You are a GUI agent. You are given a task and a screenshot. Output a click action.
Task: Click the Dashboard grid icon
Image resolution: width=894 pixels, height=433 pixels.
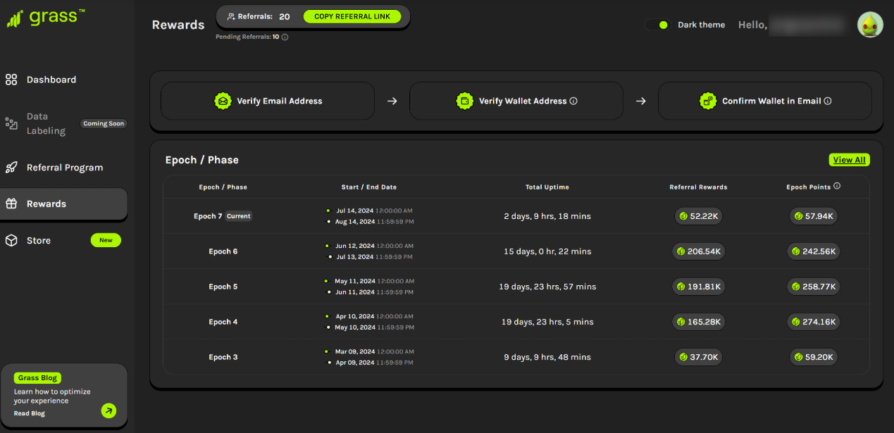click(11, 80)
